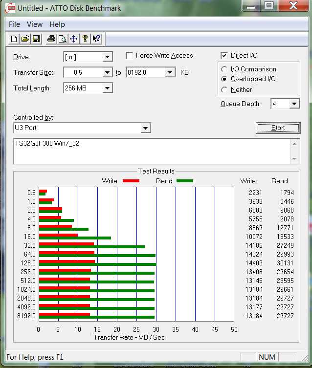Screen dimensions: 312x368
Task: Start the disk benchmark
Action: 278,128
